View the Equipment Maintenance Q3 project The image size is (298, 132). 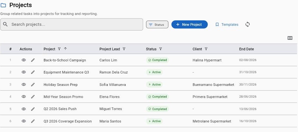(24, 72)
